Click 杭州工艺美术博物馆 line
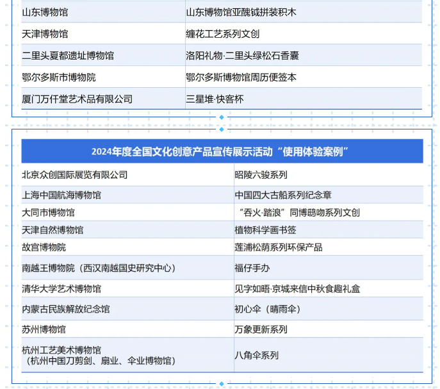Screen dimensions: 440x389 [x=61, y=351]
